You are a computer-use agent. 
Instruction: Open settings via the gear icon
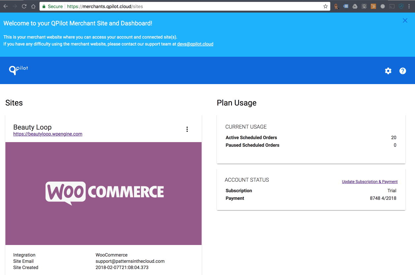388,71
